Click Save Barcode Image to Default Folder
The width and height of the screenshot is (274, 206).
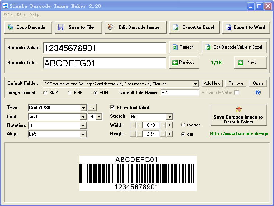click(x=239, y=115)
